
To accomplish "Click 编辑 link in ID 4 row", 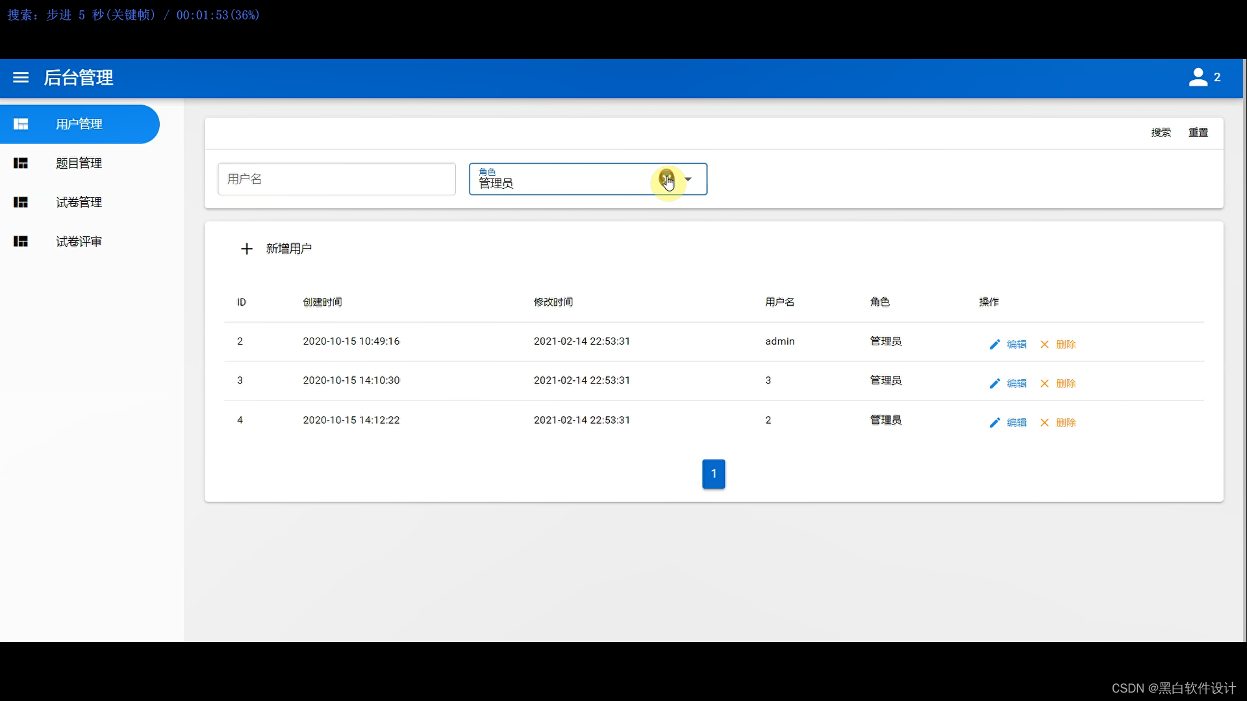I will pyautogui.click(x=1016, y=423).
